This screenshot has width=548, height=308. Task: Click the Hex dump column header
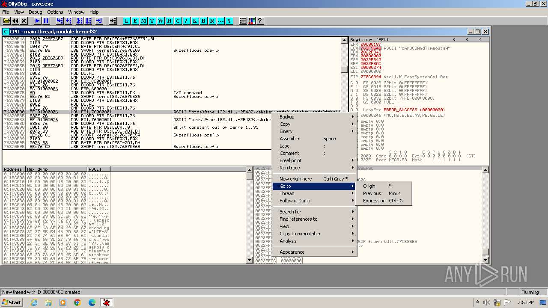coord(57,169)
